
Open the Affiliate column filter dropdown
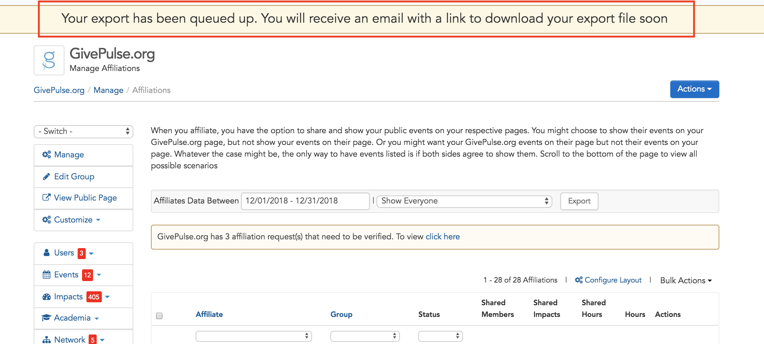coord(254,336)
